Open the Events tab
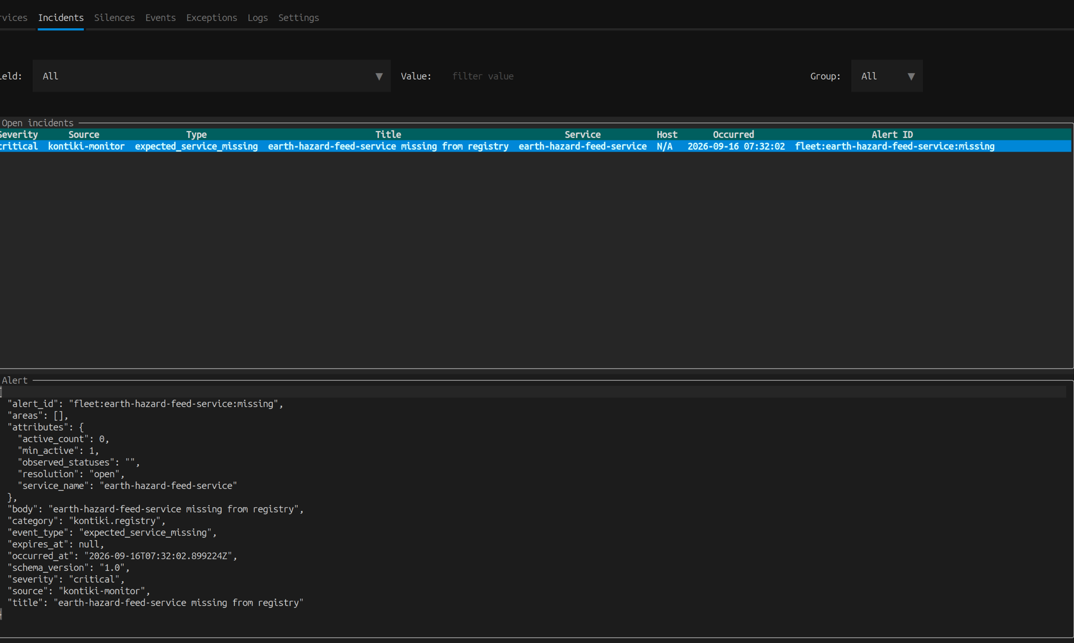Image resolution: width=1074 pixels, height=643 pixels. click(x=160, y=17)
